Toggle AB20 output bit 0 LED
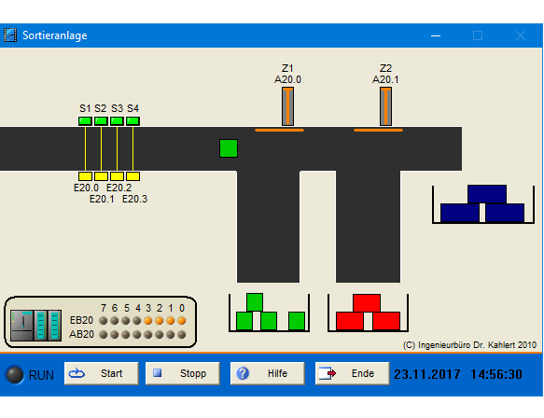The image size is (544, 418). (x=181, y=335)
